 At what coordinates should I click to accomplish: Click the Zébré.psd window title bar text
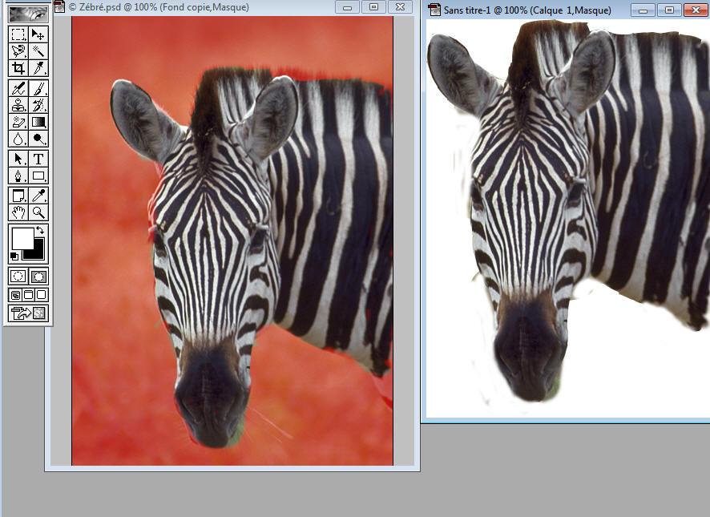159,7
